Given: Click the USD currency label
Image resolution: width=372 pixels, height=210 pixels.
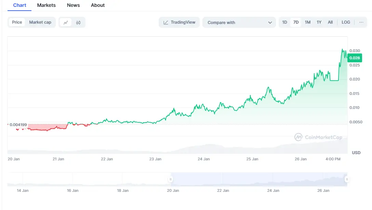Looking at the screenshot, I should click(356, 153).
